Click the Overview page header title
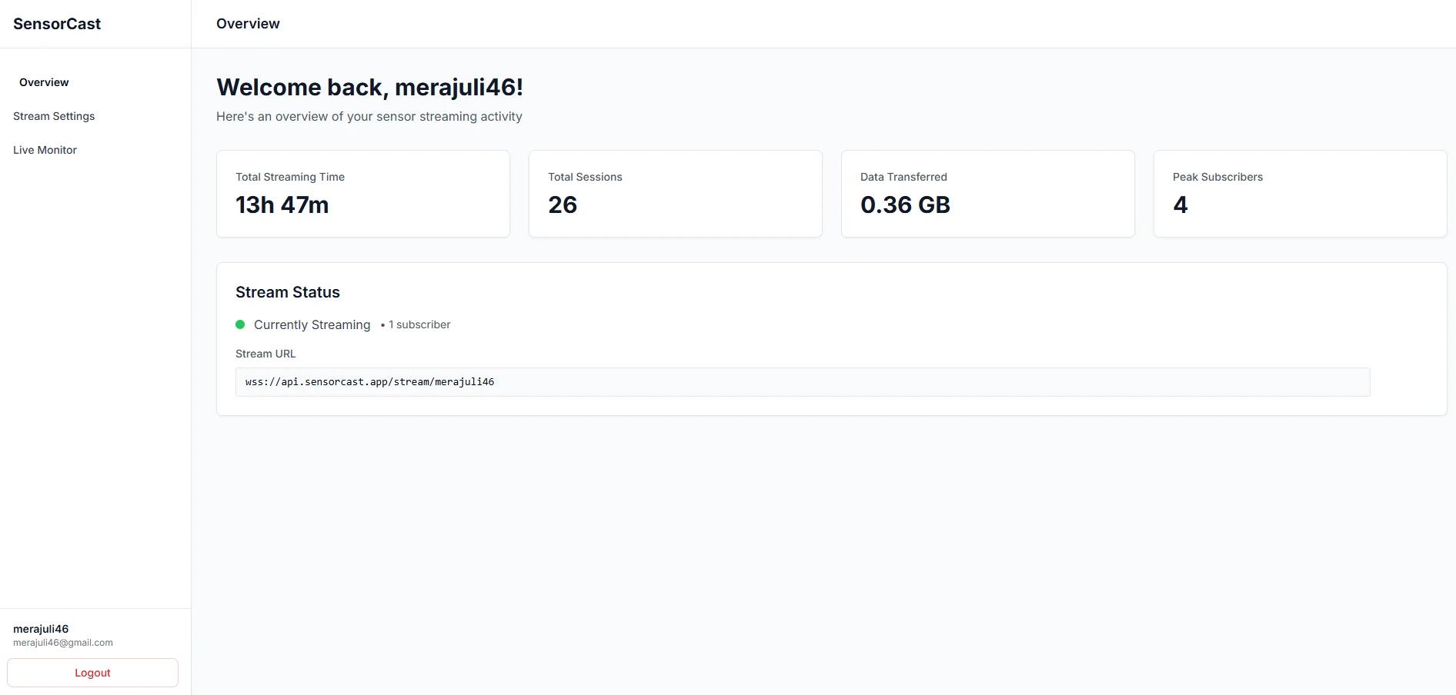This screenshot has height=695, width=1456. pyautogui.click(x=247, y=24)
